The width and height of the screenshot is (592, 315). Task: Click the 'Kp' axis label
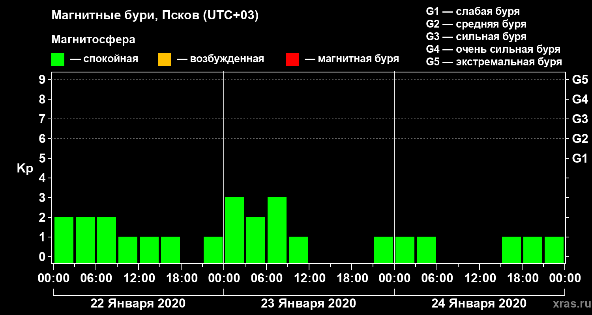tap(25, 168)
